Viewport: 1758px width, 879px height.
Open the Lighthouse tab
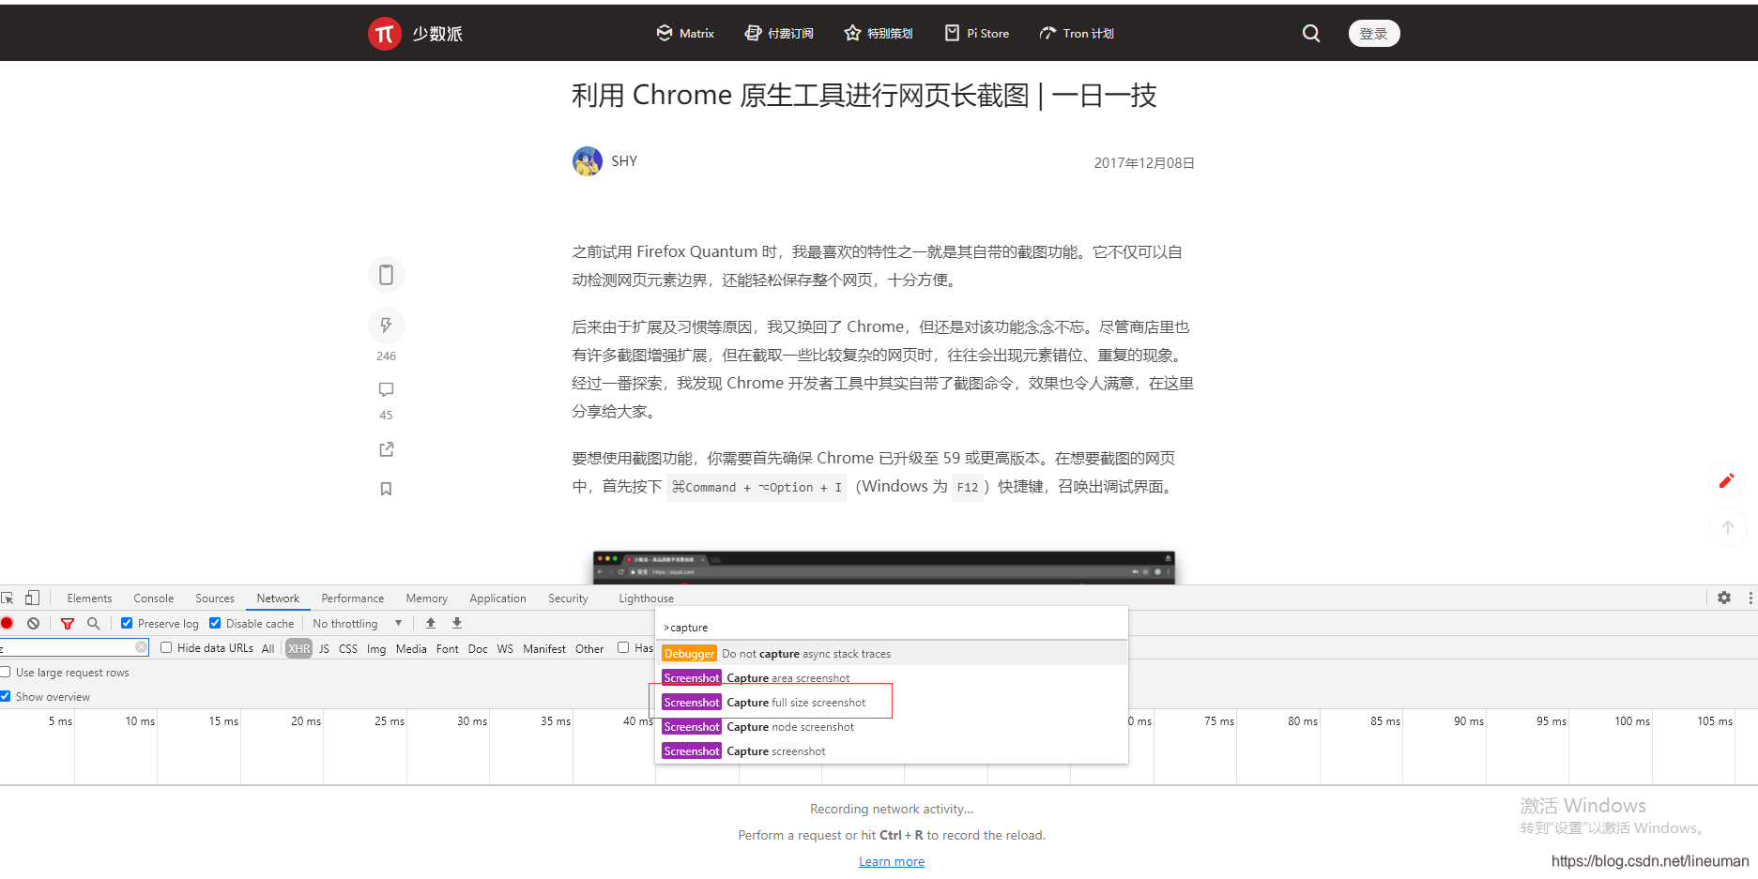pos(646,599)
